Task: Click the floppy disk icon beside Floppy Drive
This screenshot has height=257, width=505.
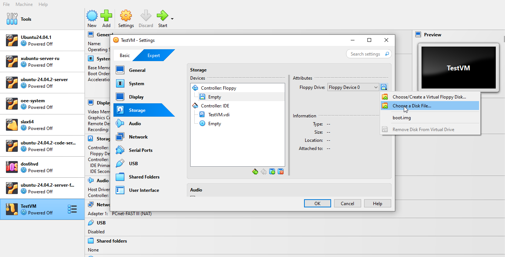Action: [x=384, y=87]
